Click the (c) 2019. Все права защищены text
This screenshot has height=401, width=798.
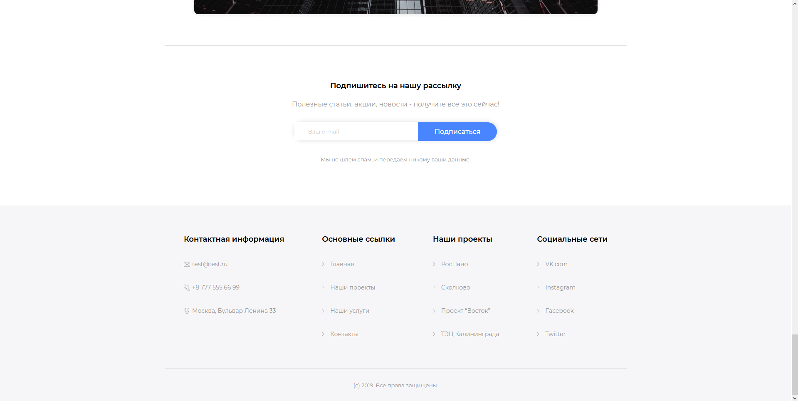pyautogui.click(x=395, y=386)
